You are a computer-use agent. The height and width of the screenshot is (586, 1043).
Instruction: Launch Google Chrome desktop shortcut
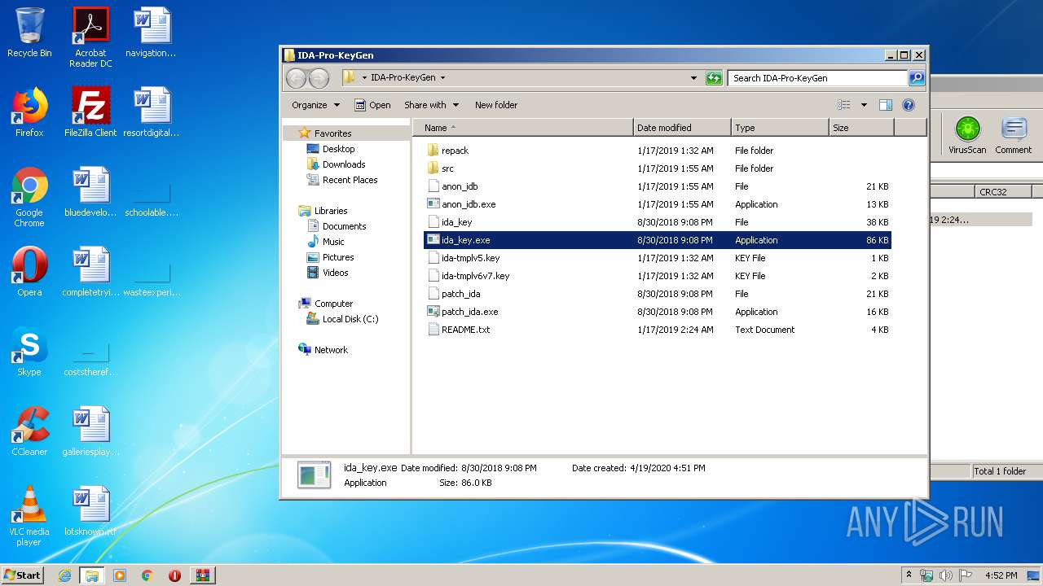point(29,197)
